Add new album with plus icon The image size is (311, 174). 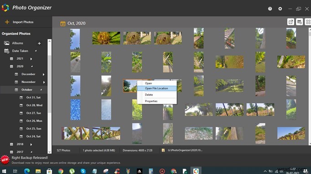pyautogui.click(x=39, y=43)
